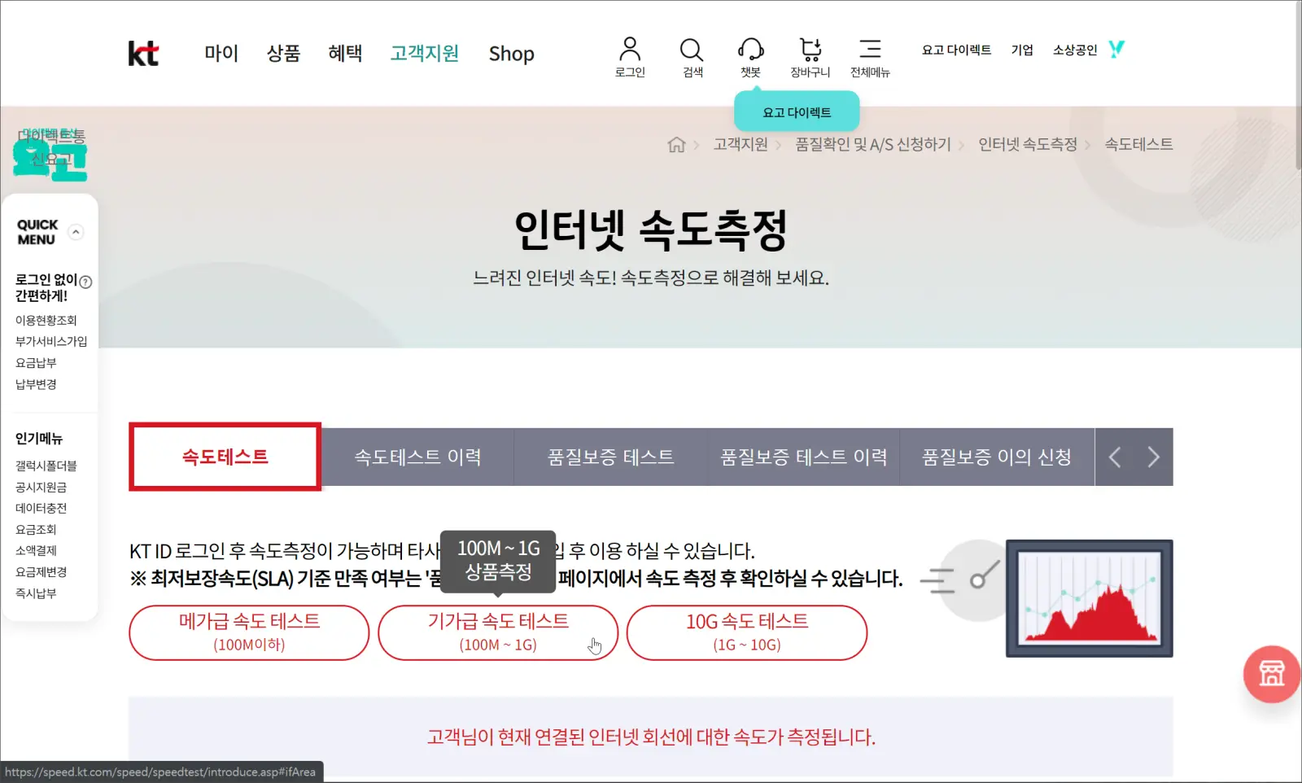The image size is (1302, 783).
Task: Open 갤럭시폴더블 popular menu link
Action: 46,466
